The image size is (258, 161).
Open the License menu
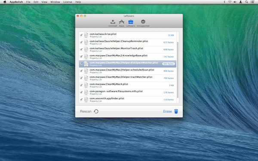tap(68, 2)
